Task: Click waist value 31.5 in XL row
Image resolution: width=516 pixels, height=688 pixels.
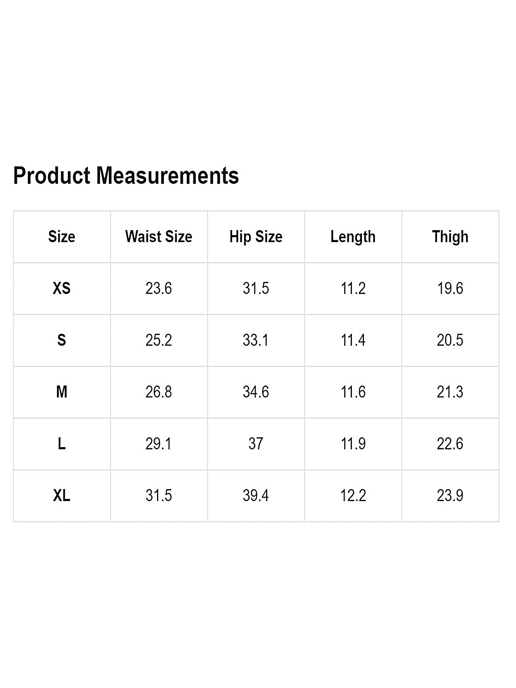Action: [159, 495]
